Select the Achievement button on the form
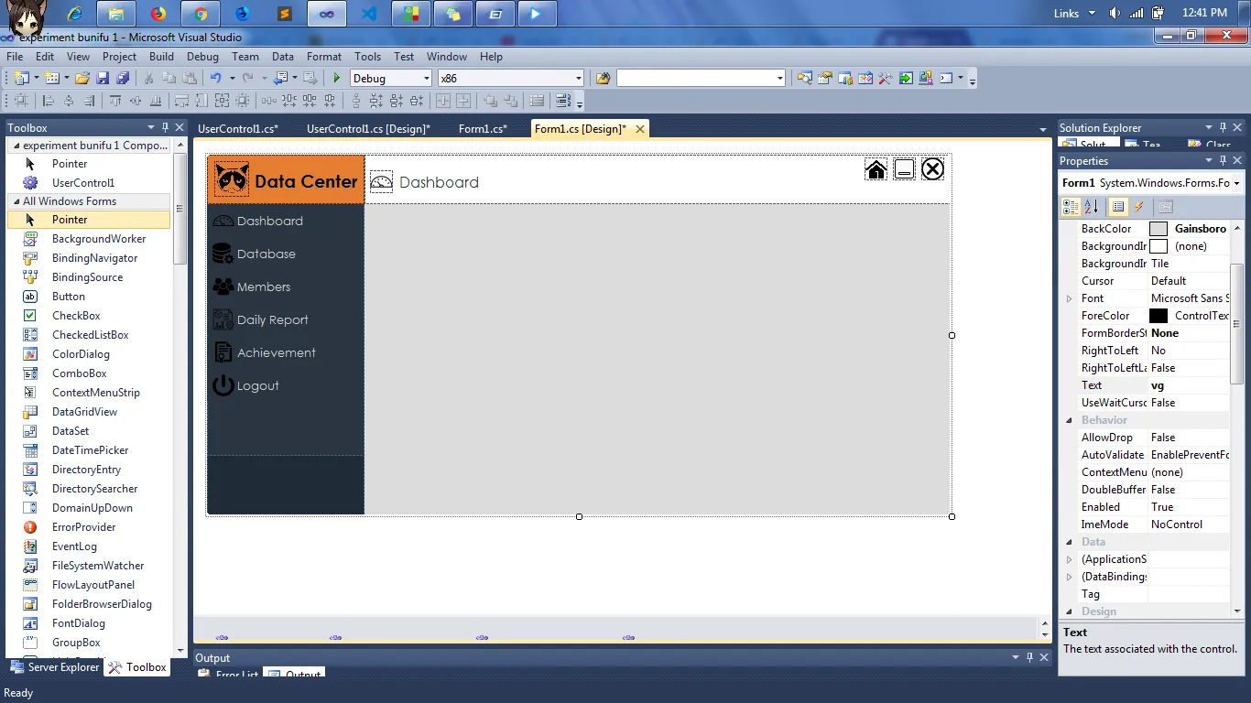 click(286, 352)
